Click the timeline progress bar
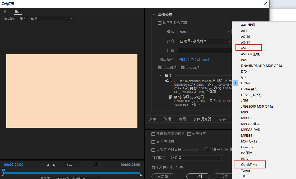The height and width of the screenshot is (179, 296). point(72,173)
